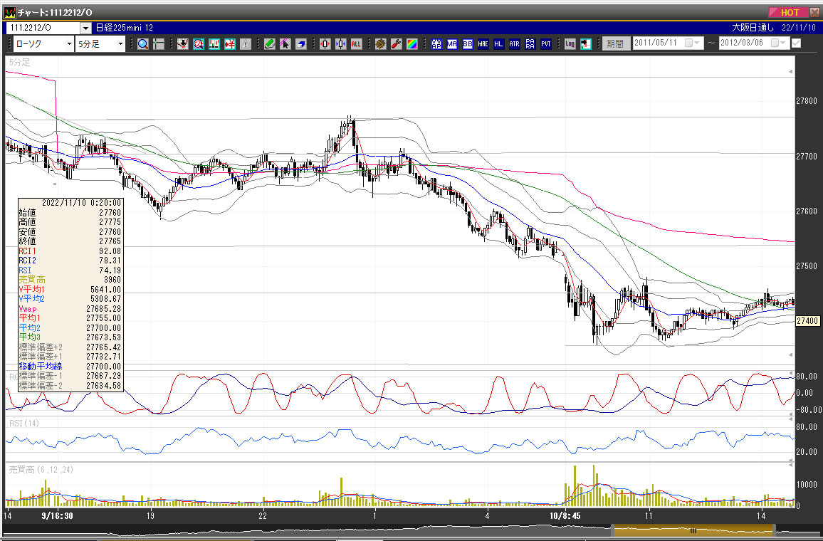Click the timeline range slider handle
Screen dimensions: 823x541
pos(693,530)
